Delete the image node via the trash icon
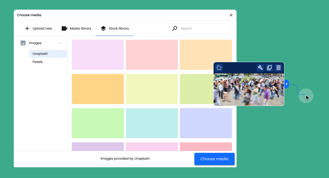 coord(278,68)
